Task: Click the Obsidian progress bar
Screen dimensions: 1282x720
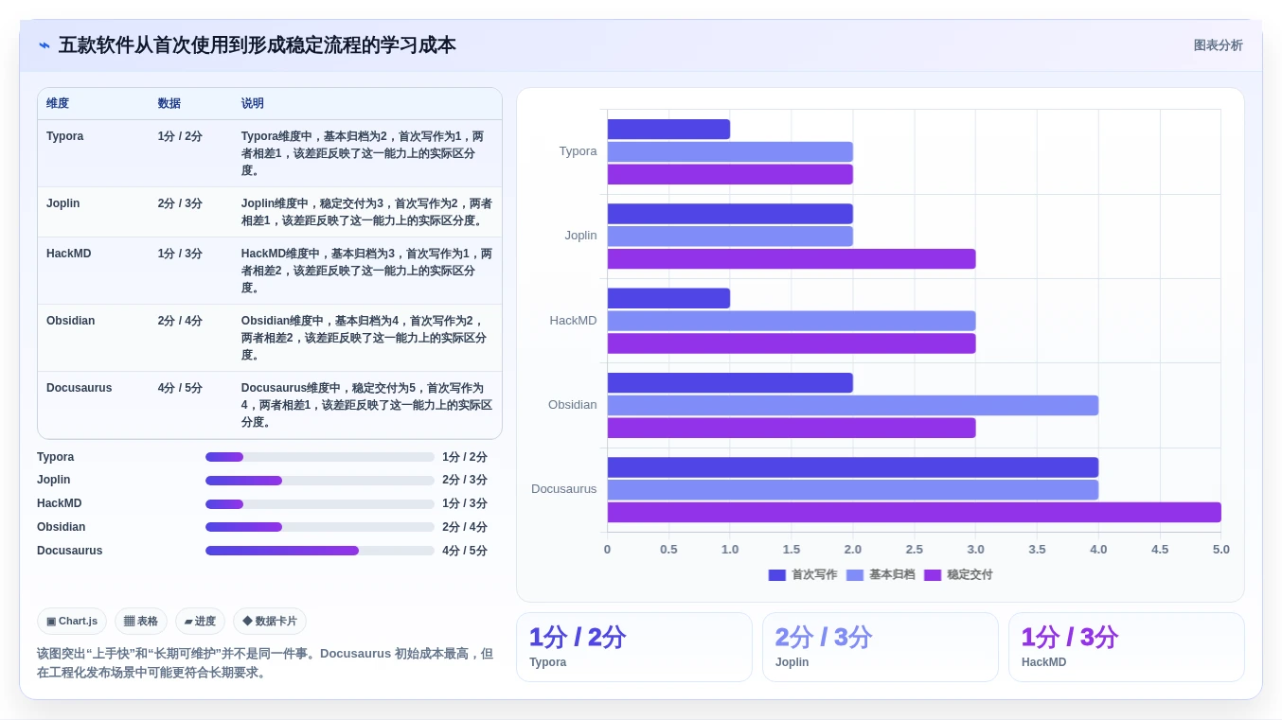Action: click(320, 527)
